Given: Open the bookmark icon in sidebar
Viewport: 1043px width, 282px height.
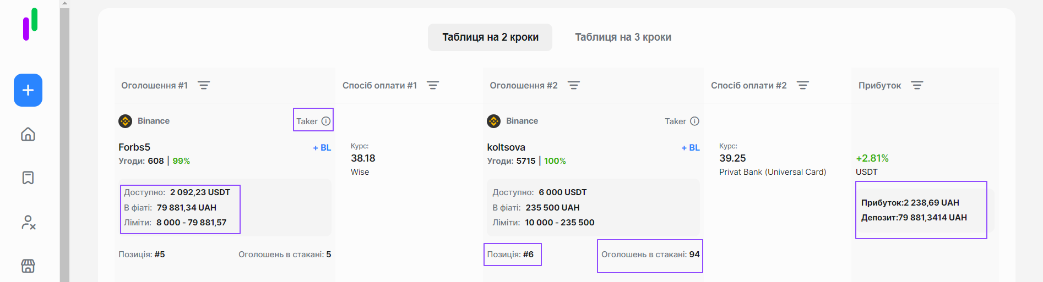Looking at the screenshot, I should tap(28, 178).
